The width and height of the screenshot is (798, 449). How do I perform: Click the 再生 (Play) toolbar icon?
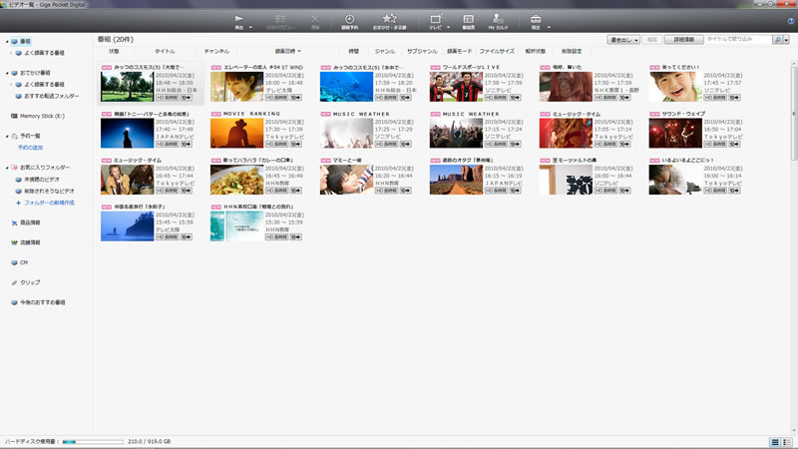[238, 20]
